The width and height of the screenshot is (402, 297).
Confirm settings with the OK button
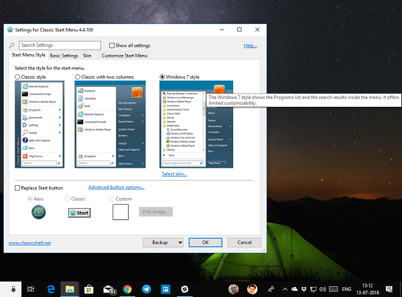click(x=206, y=242)
